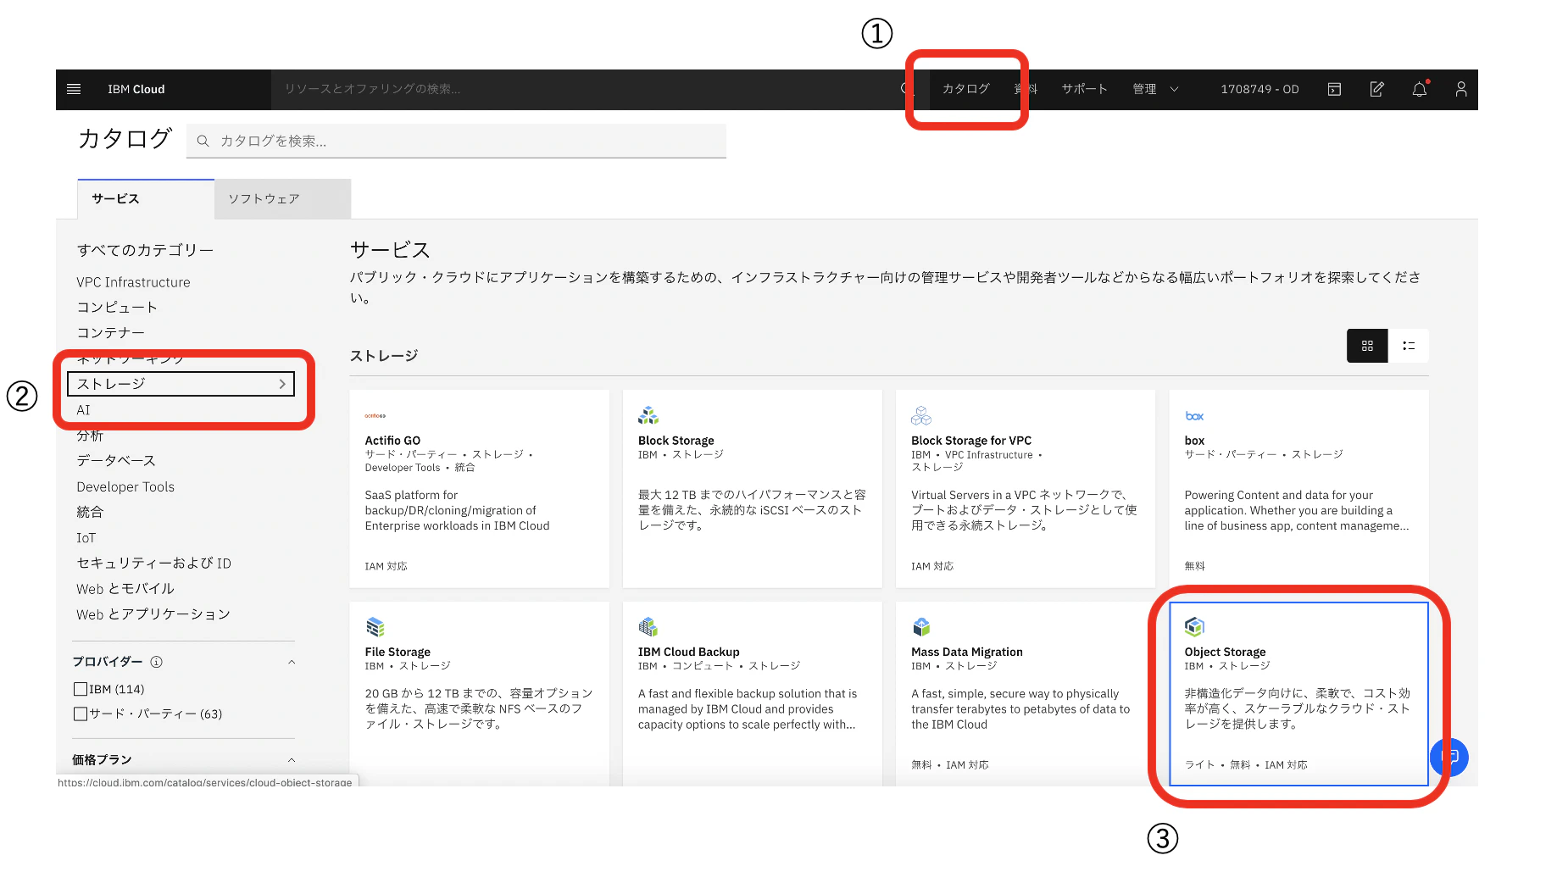
Task: Switch to grid tile view
Action: point(1367,346)
